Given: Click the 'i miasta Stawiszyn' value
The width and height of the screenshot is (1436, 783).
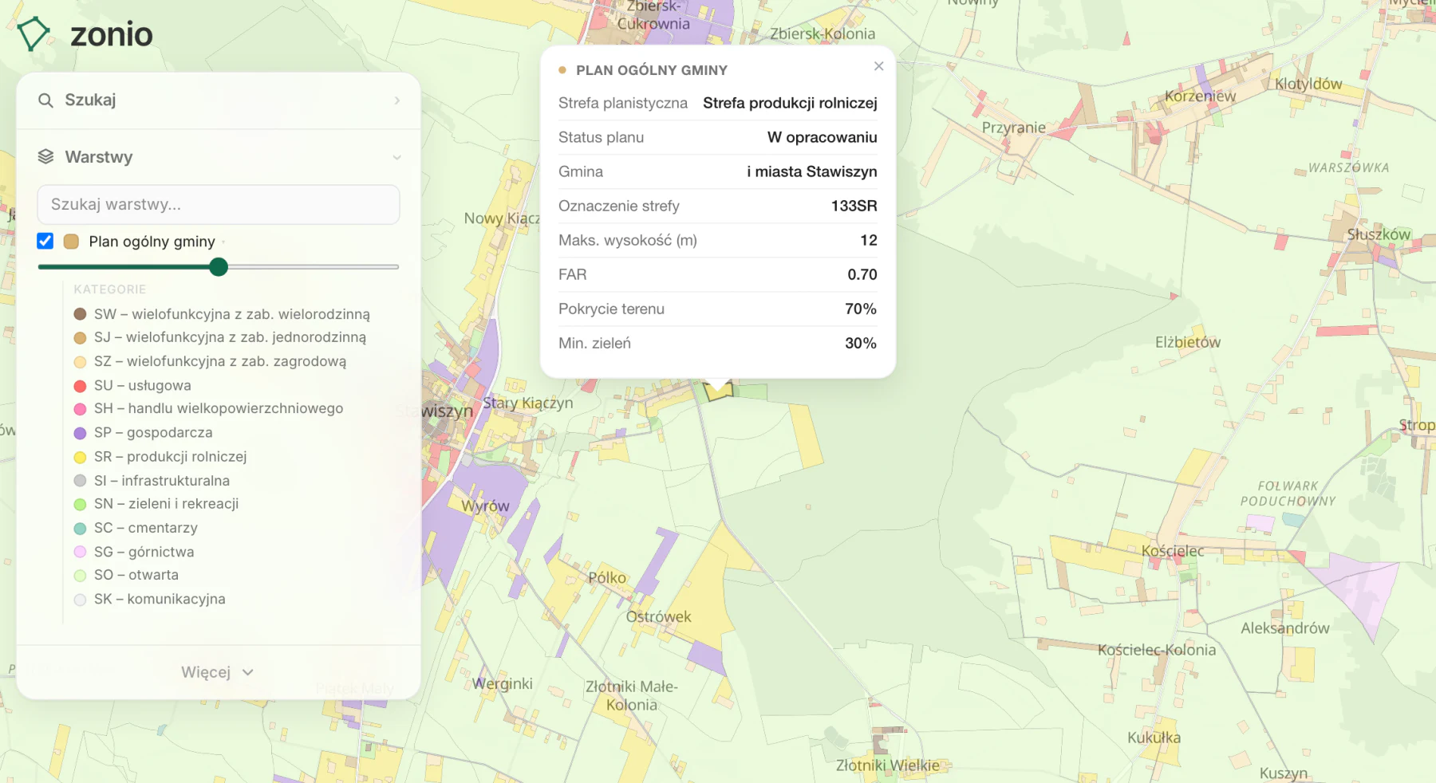Looking at the screenshot, I should [811, 171].
